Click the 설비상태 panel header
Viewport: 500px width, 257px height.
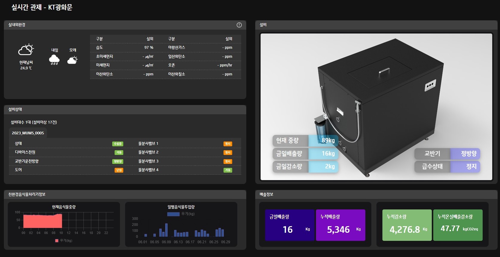[x=125, y=110]
